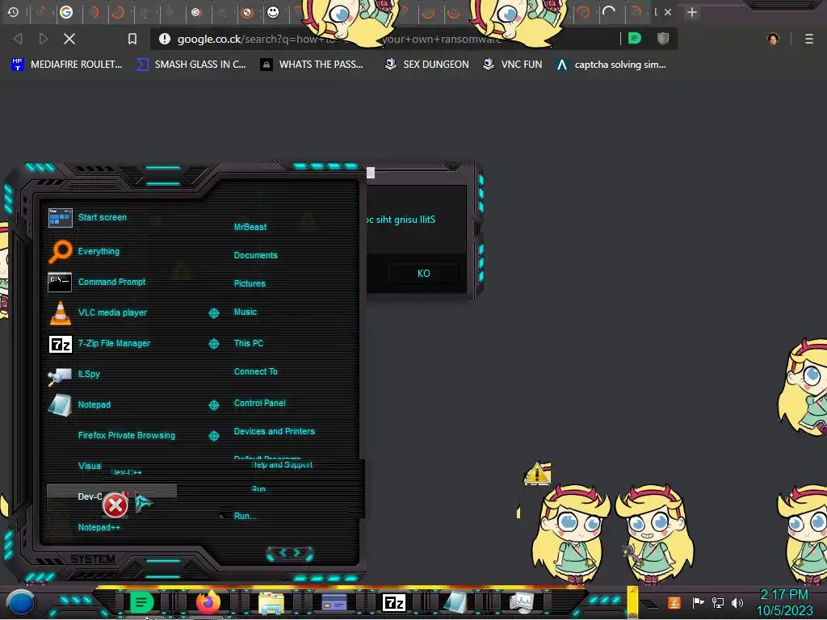This screenshot has width=827, height=620.
Task: Open the VNC FUN bookmark
Action: point(513,65)
